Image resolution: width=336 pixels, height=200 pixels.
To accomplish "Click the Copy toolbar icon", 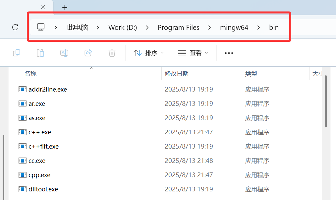I will click(17, 53).
